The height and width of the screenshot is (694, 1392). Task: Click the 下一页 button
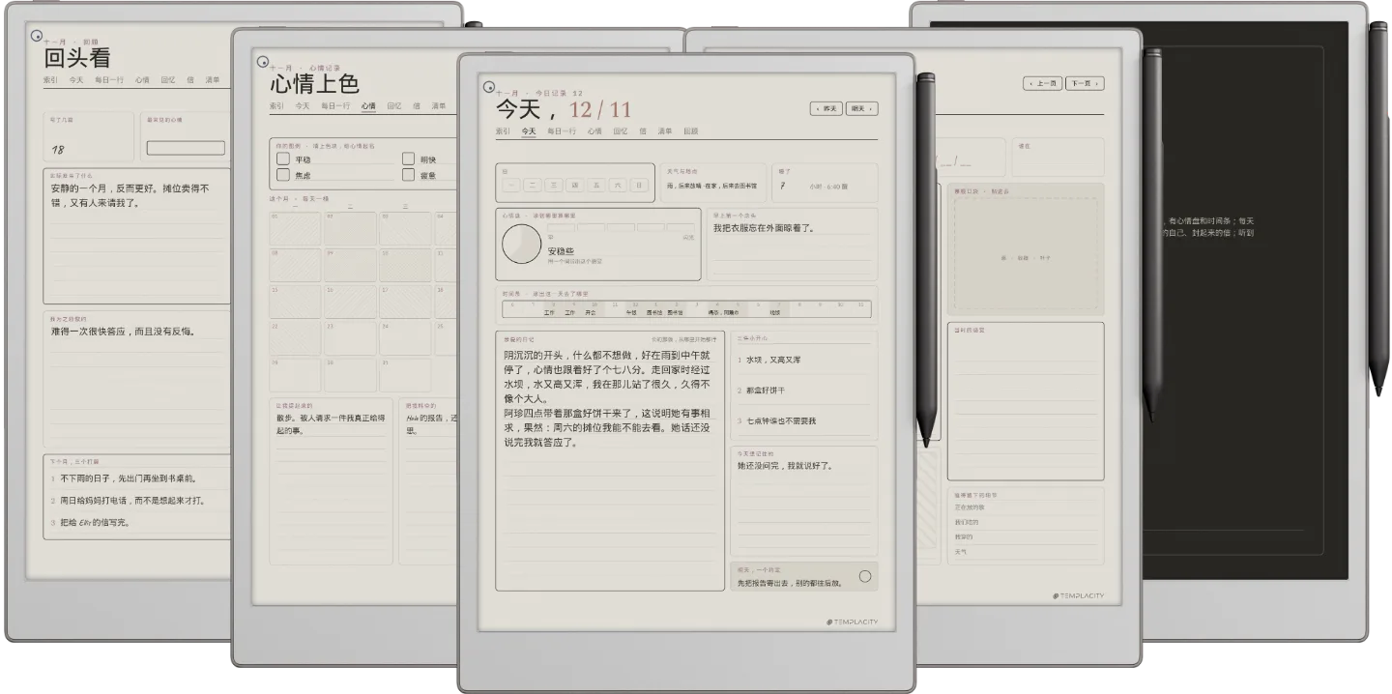click(x=1085, y=83)
